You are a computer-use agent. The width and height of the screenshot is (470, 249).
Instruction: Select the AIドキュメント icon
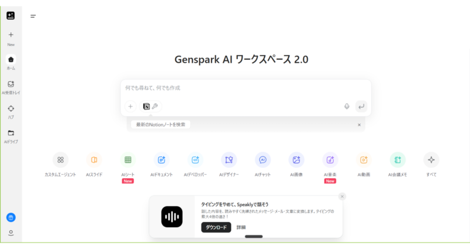pyautogui.click(x=162, y=160)
